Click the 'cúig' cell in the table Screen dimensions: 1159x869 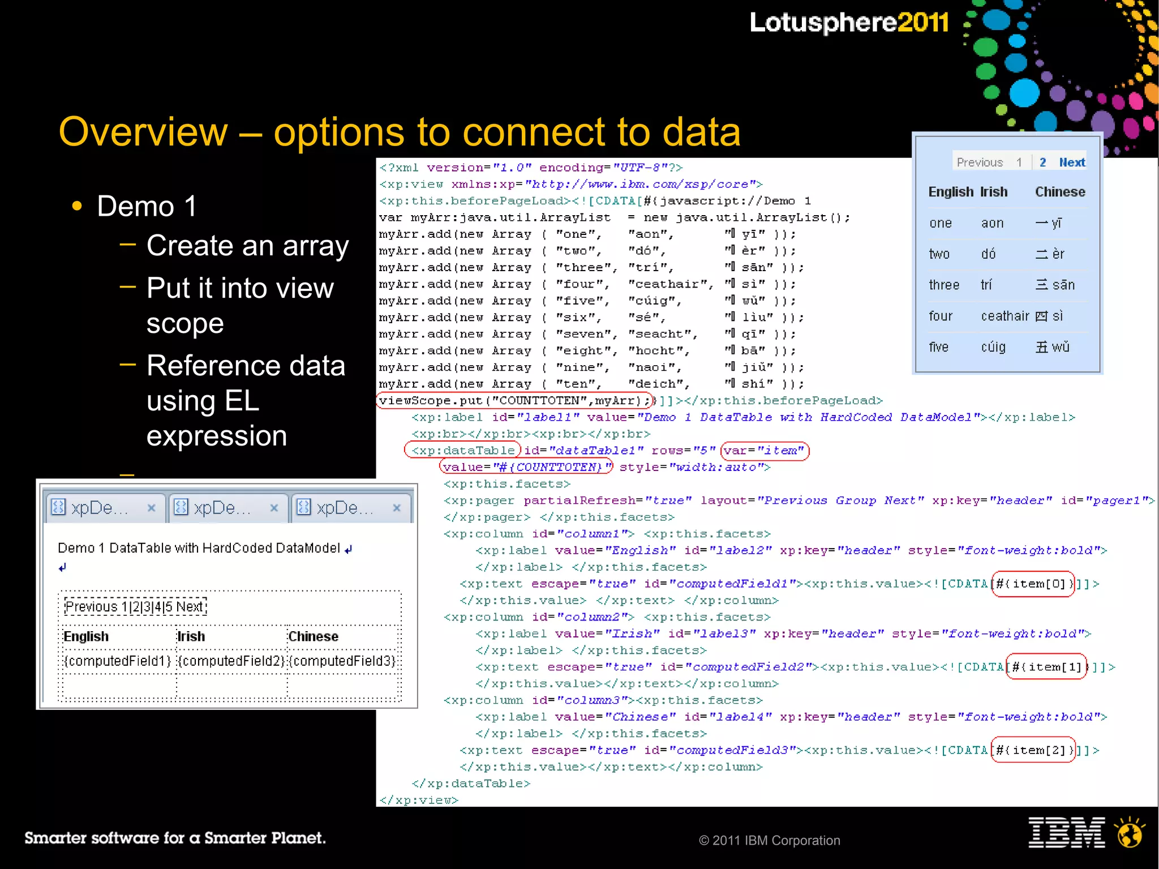point(993,347)
